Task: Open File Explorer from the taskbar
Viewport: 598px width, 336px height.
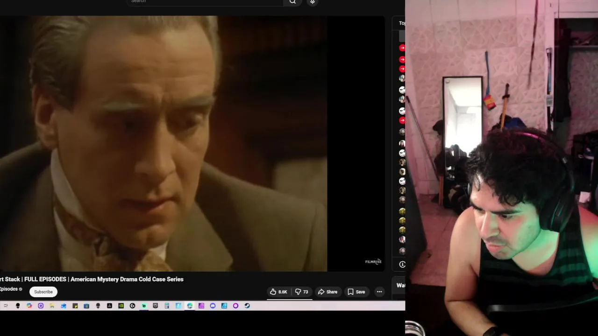Action: (52, 306)
